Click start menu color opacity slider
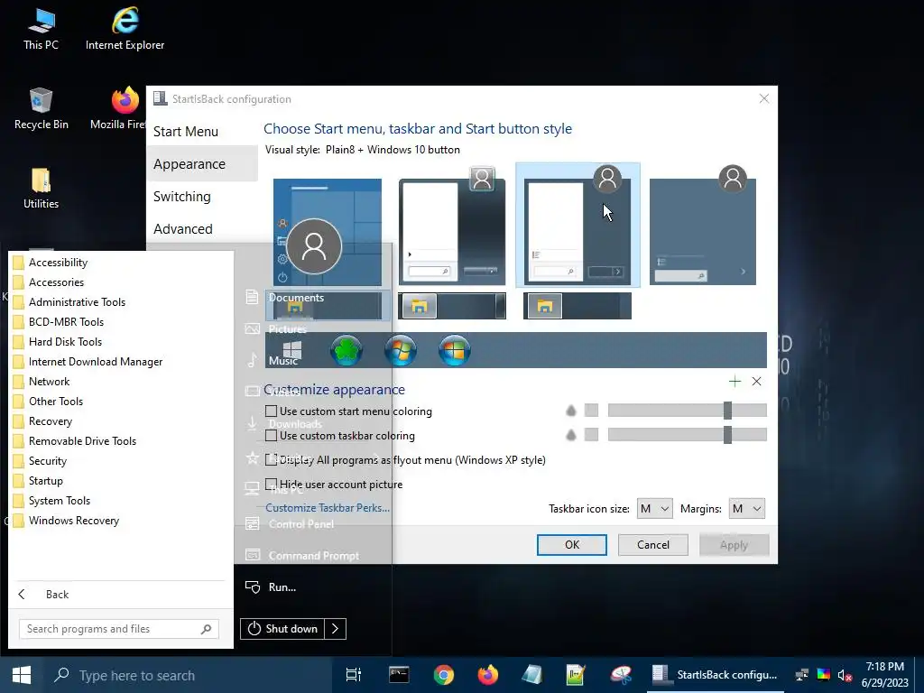Image resolution: width=924 pixels, height=693 pixels. click(x=687, y=411)
